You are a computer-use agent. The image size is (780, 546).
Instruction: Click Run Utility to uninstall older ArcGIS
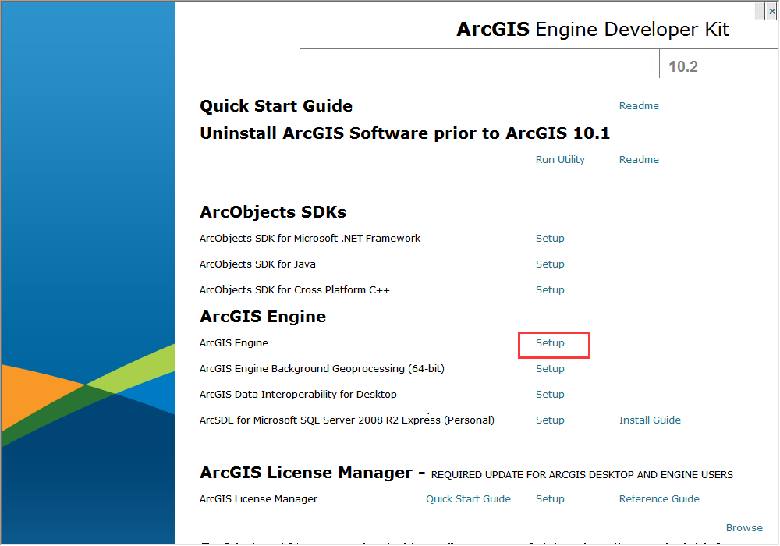(x=560, y=160)
